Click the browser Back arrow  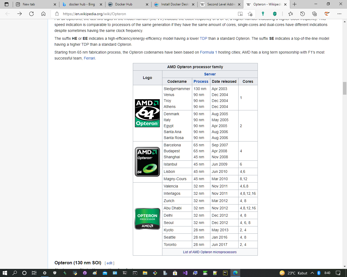[8, 14]
